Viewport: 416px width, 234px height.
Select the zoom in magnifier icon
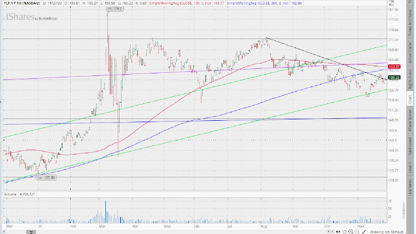(351, 231)
